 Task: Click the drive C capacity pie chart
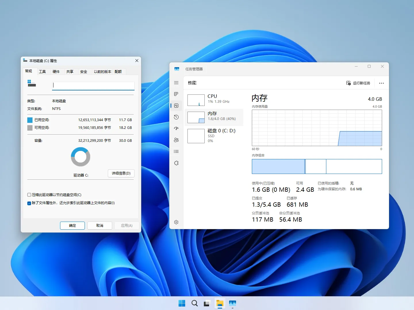tap(80, 157)
